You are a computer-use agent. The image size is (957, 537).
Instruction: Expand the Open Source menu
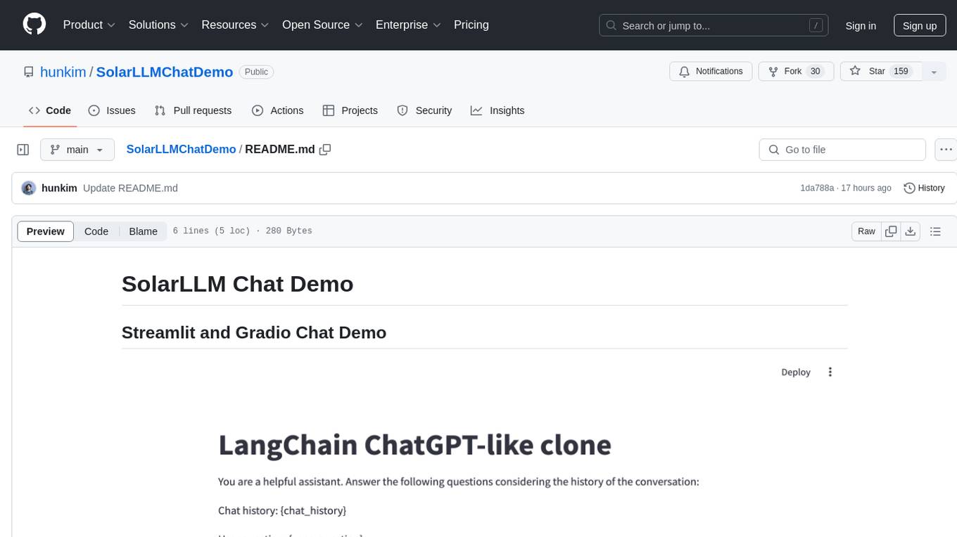point(322,25)
